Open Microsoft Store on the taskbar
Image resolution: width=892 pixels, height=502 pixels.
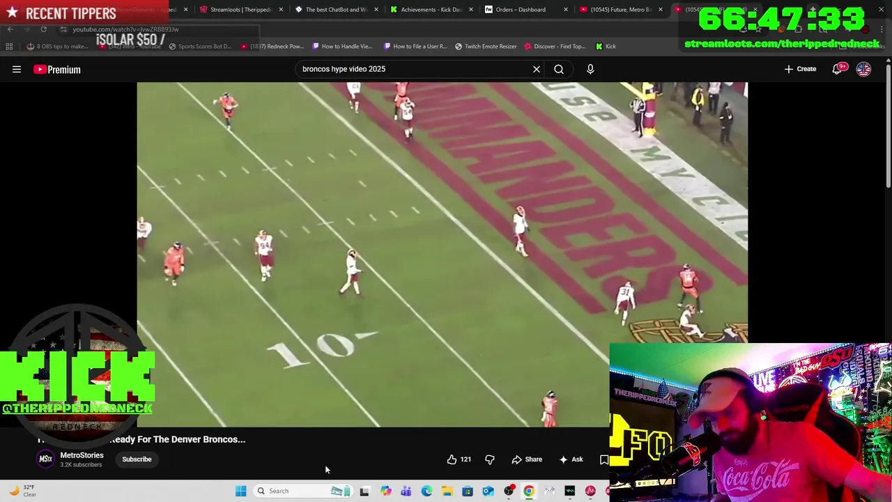[x=468, y=491]
